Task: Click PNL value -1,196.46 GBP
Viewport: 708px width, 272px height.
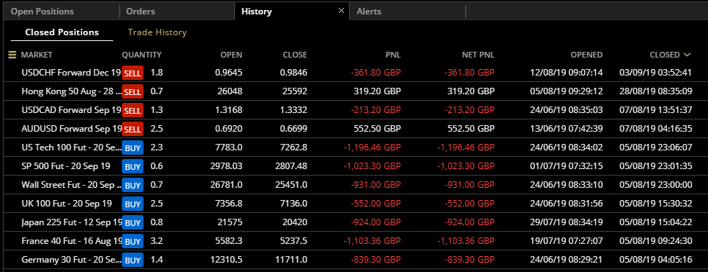Action: coord(372,148)
